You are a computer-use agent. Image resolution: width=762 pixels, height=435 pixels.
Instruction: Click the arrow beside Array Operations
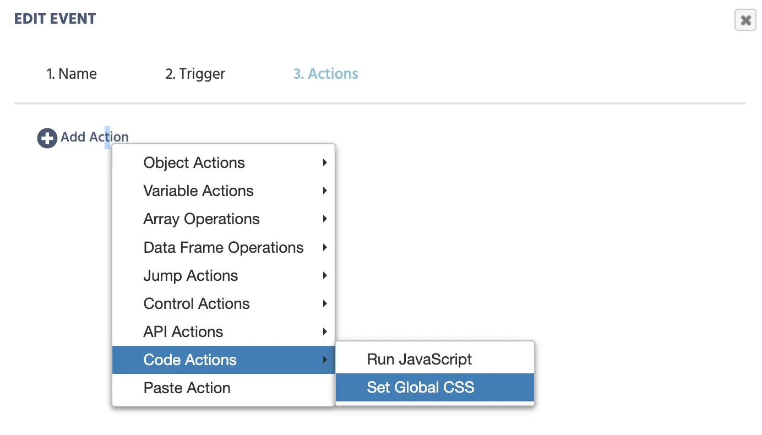[x=325, y=219]
